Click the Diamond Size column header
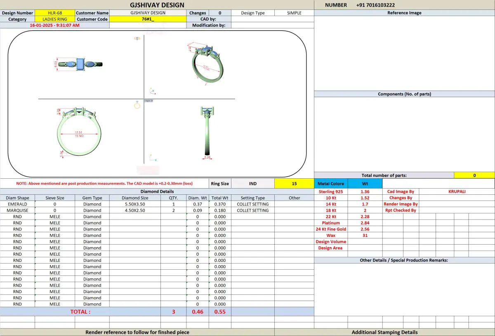 click(x=135, y=198)
